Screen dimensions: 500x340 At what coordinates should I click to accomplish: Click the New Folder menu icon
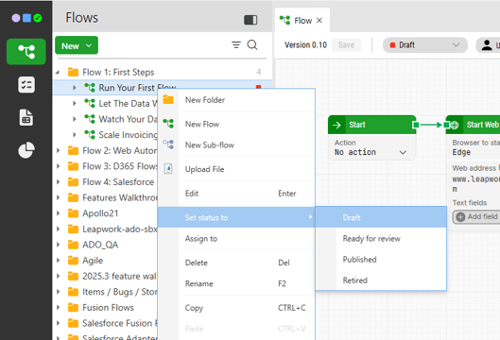pyautogui.click(x=168, y=100)
